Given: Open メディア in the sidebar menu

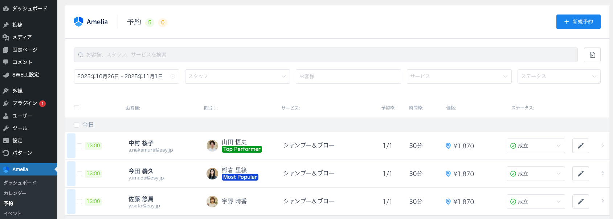Looking at the screenshot, I should (22, 37).
